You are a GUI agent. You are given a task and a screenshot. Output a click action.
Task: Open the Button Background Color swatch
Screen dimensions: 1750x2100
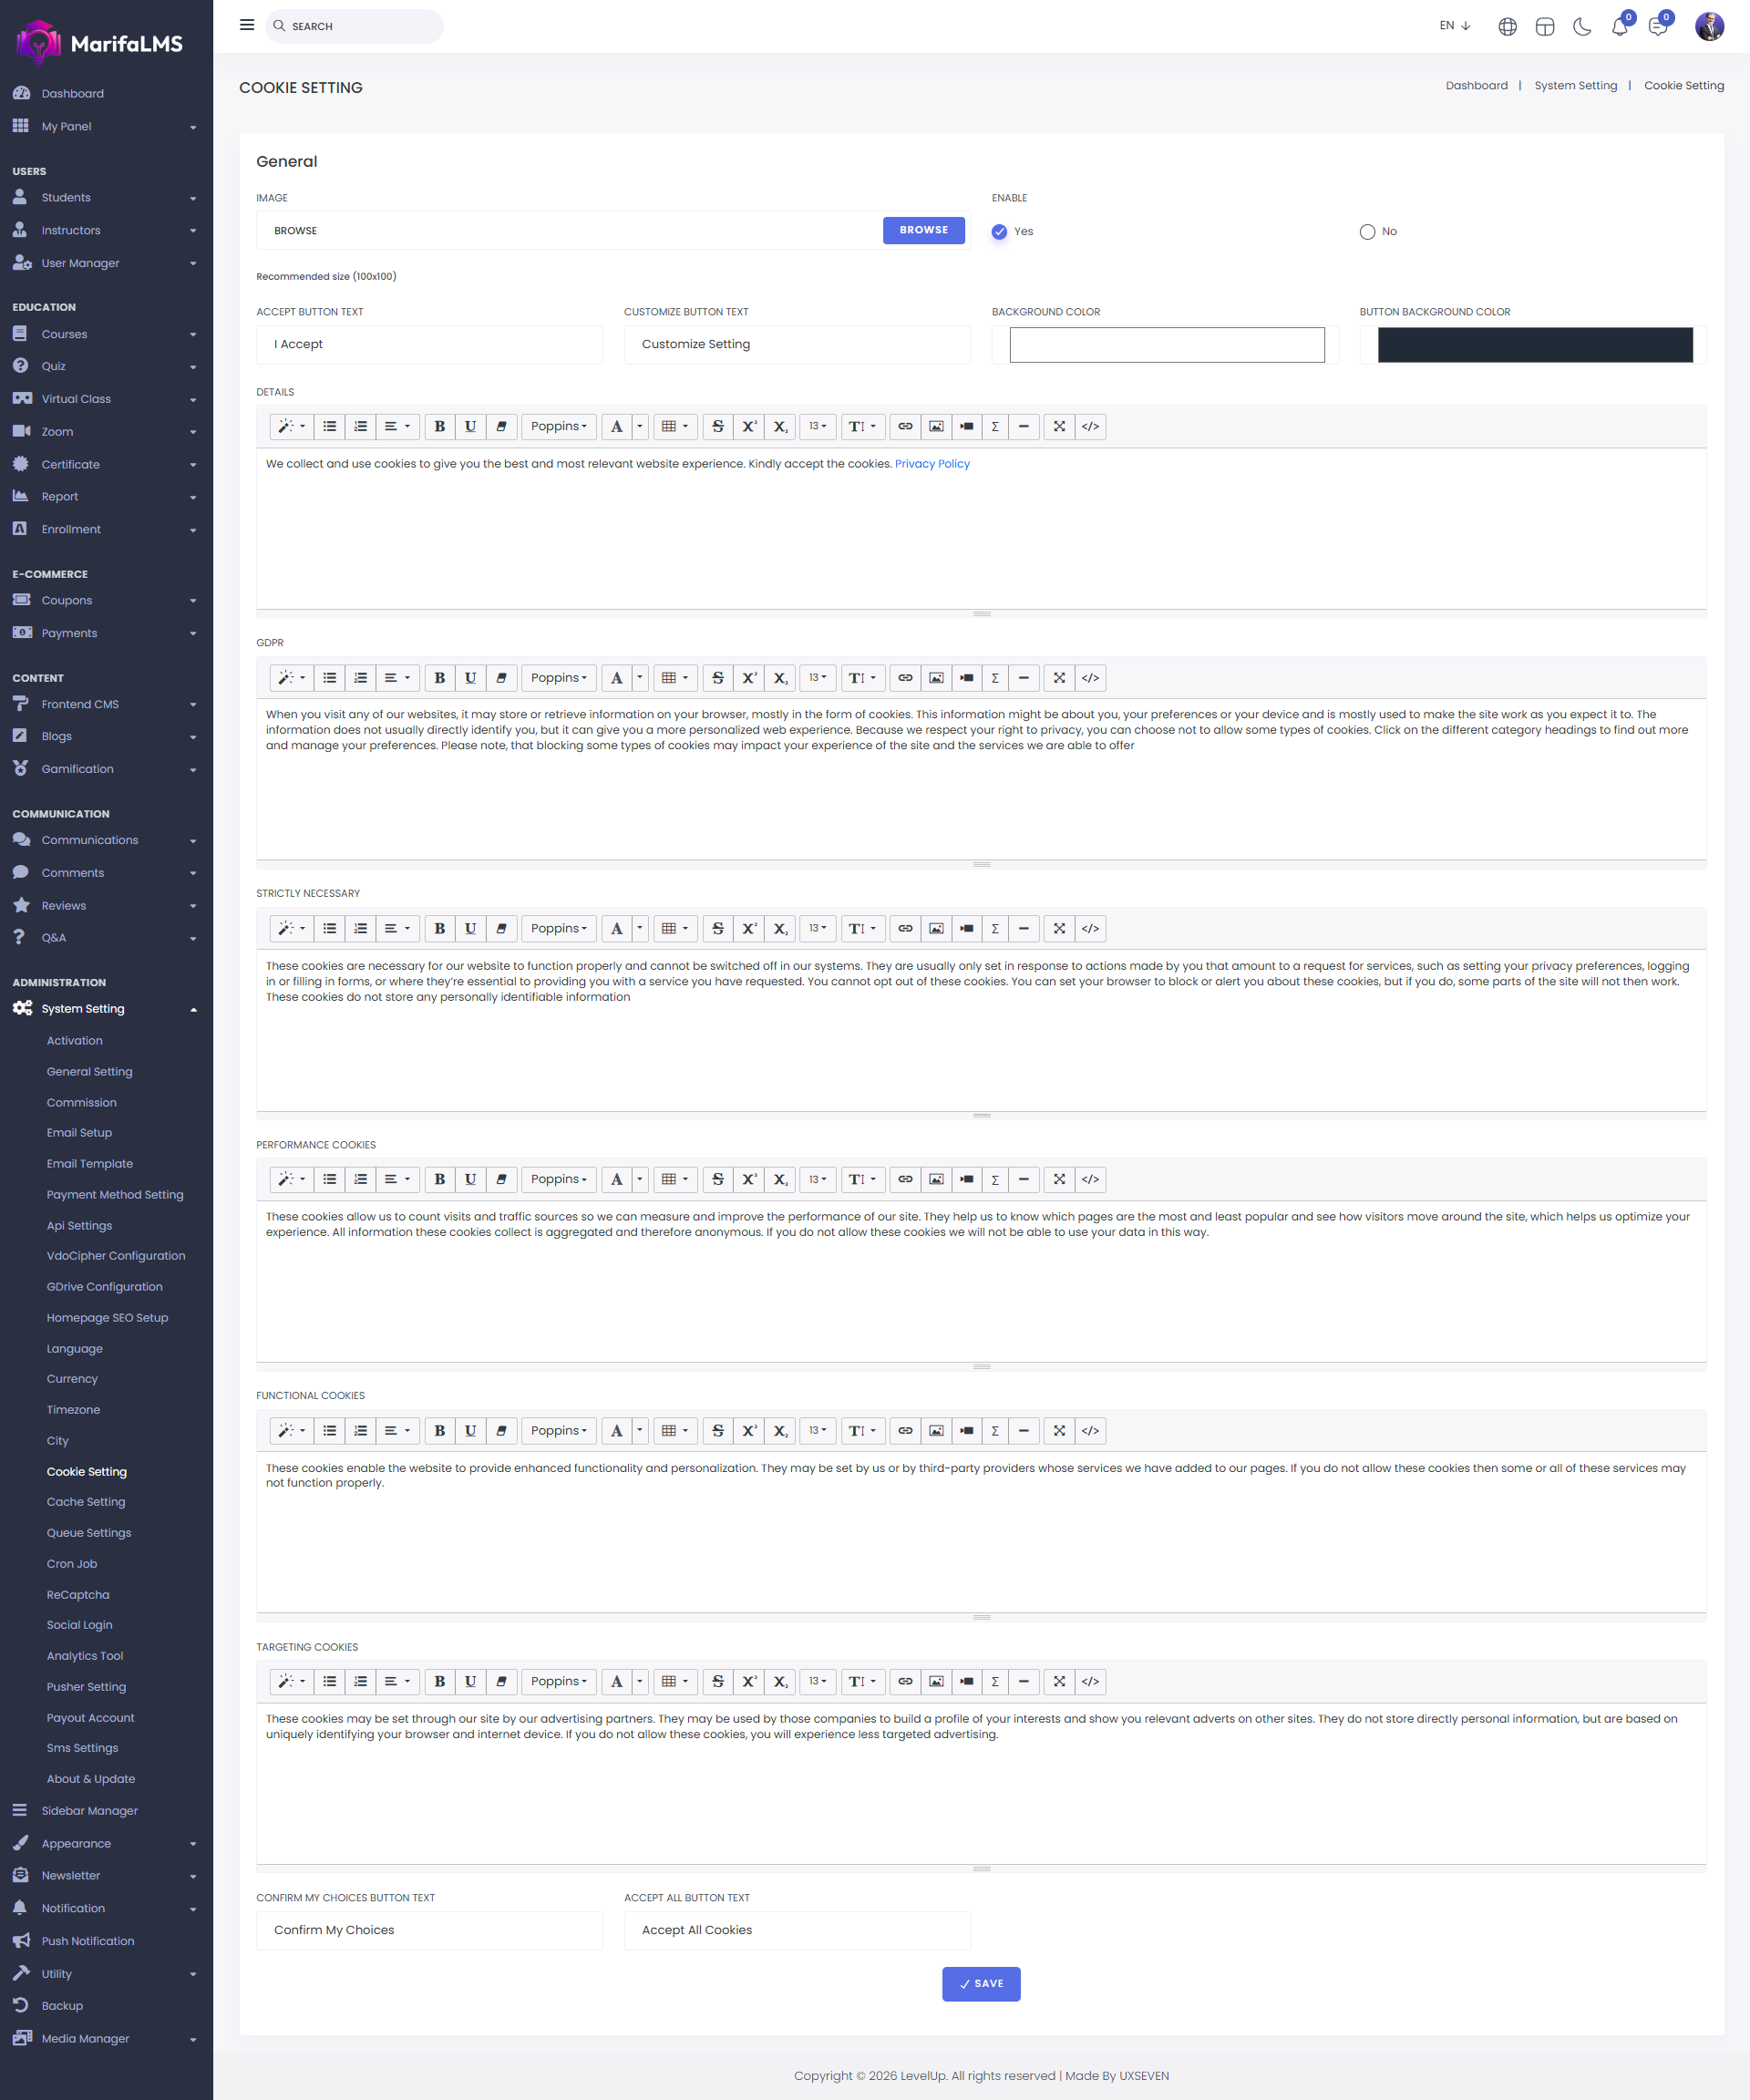[x=1534, y=345]
